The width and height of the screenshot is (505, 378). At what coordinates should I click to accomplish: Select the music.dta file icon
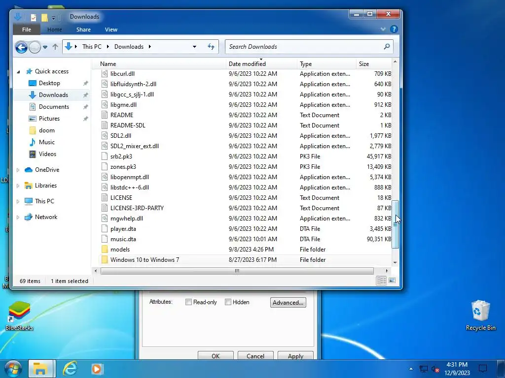(105, 239)
